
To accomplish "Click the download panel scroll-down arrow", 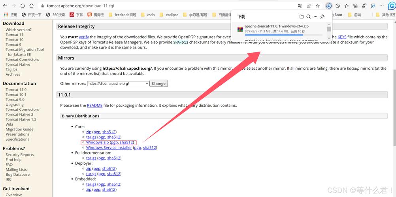I will 329,38.
